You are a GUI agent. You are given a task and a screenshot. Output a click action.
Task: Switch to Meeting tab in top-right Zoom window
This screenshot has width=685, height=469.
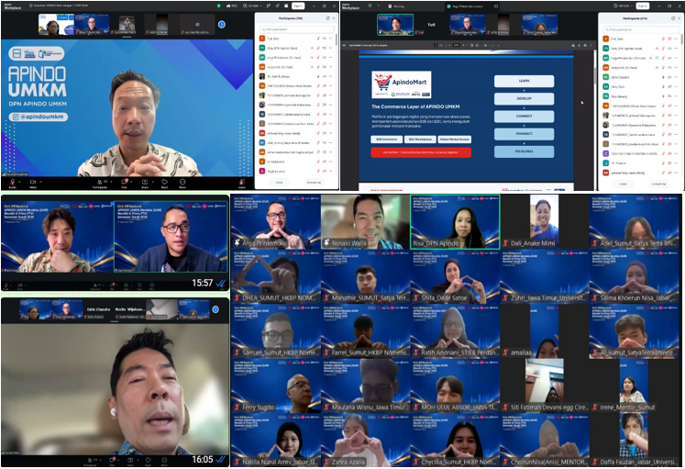[396, 6]
